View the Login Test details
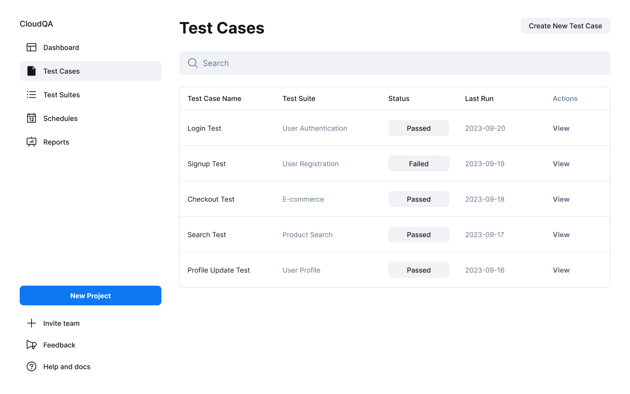 (x=561, y=128)
